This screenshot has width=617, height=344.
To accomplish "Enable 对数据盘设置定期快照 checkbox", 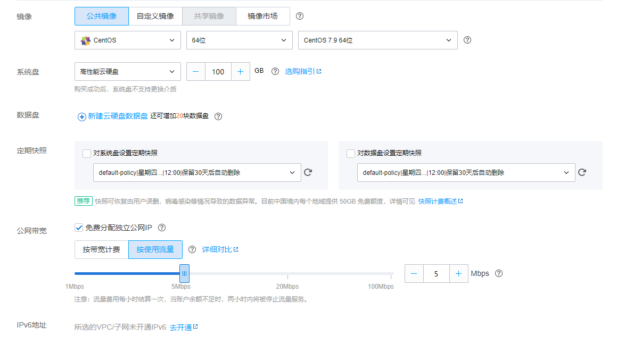I will point(351,154).
